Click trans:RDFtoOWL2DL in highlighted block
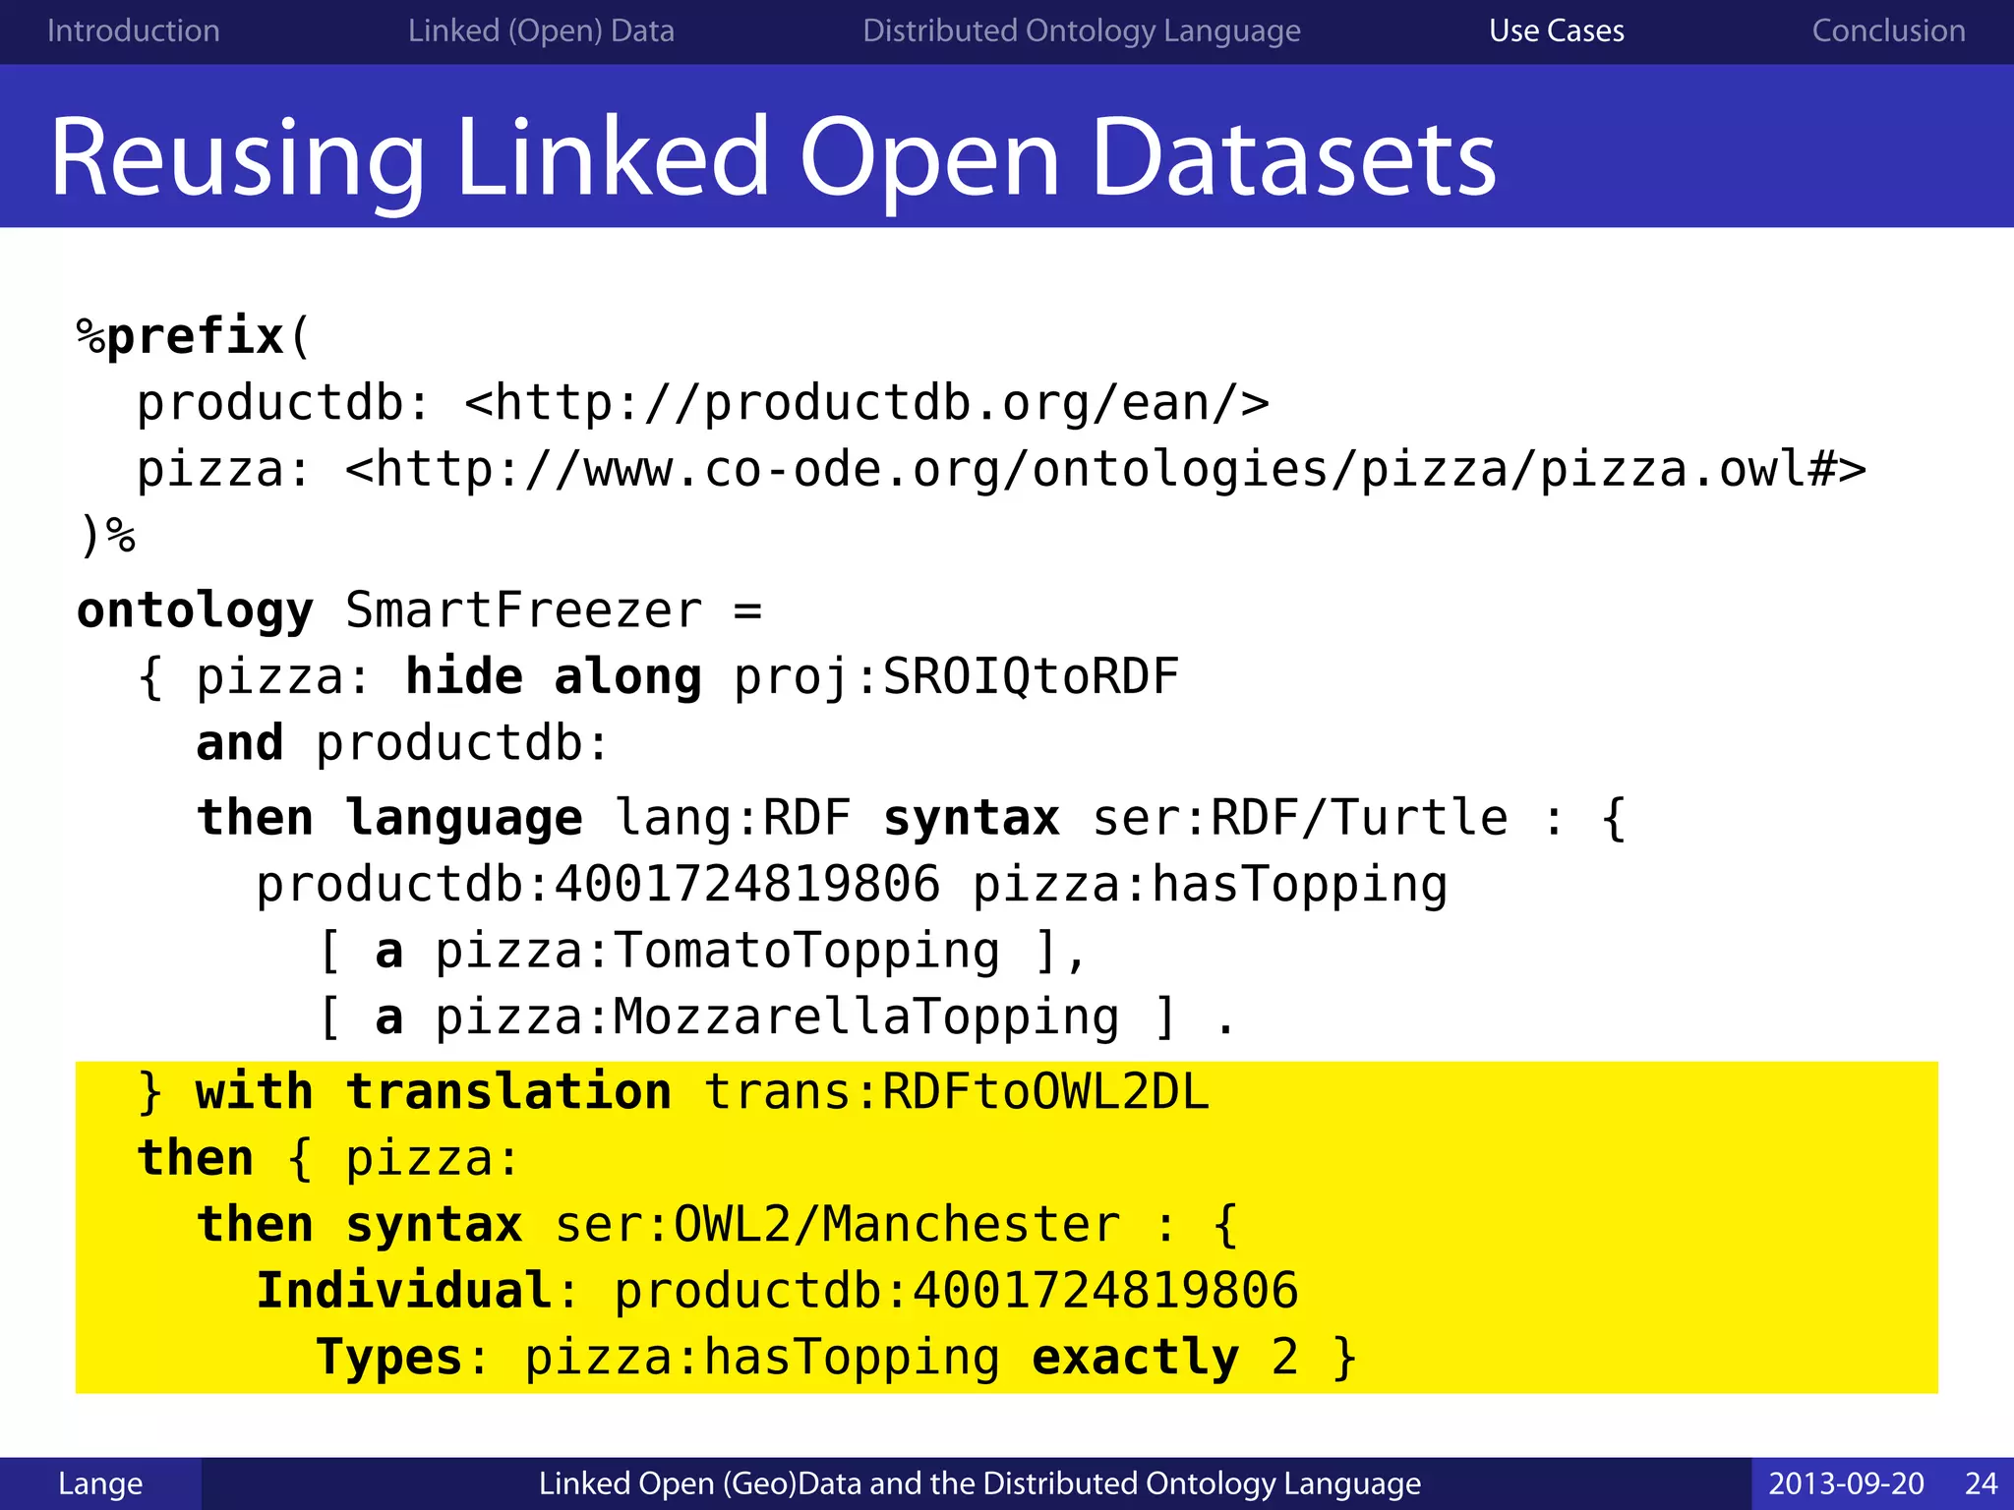The image size is (2014, 1510). pos(956,1092)
